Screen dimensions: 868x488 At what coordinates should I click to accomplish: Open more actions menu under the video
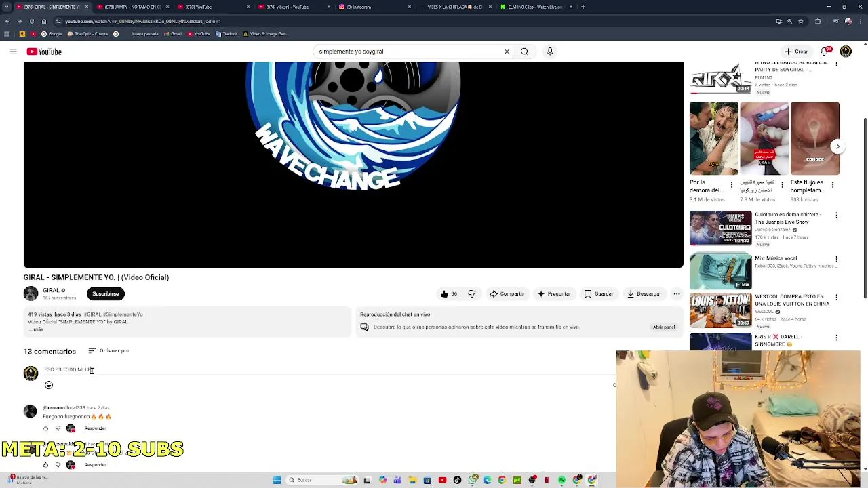tap(677, 293)
